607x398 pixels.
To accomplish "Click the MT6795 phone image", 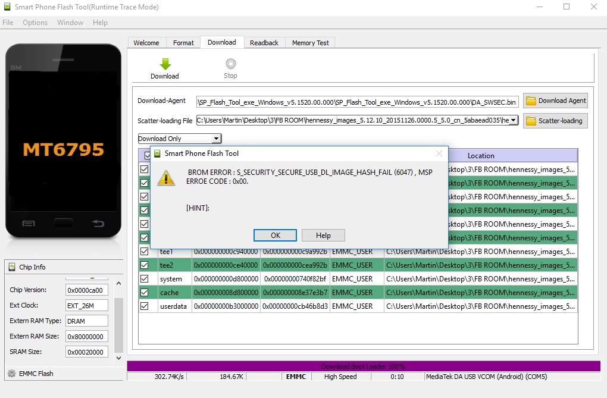I will (x=63, y=141).
